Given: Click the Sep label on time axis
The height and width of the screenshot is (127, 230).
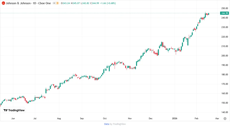Looking at the screenshot, I should (x=82, y=118).
